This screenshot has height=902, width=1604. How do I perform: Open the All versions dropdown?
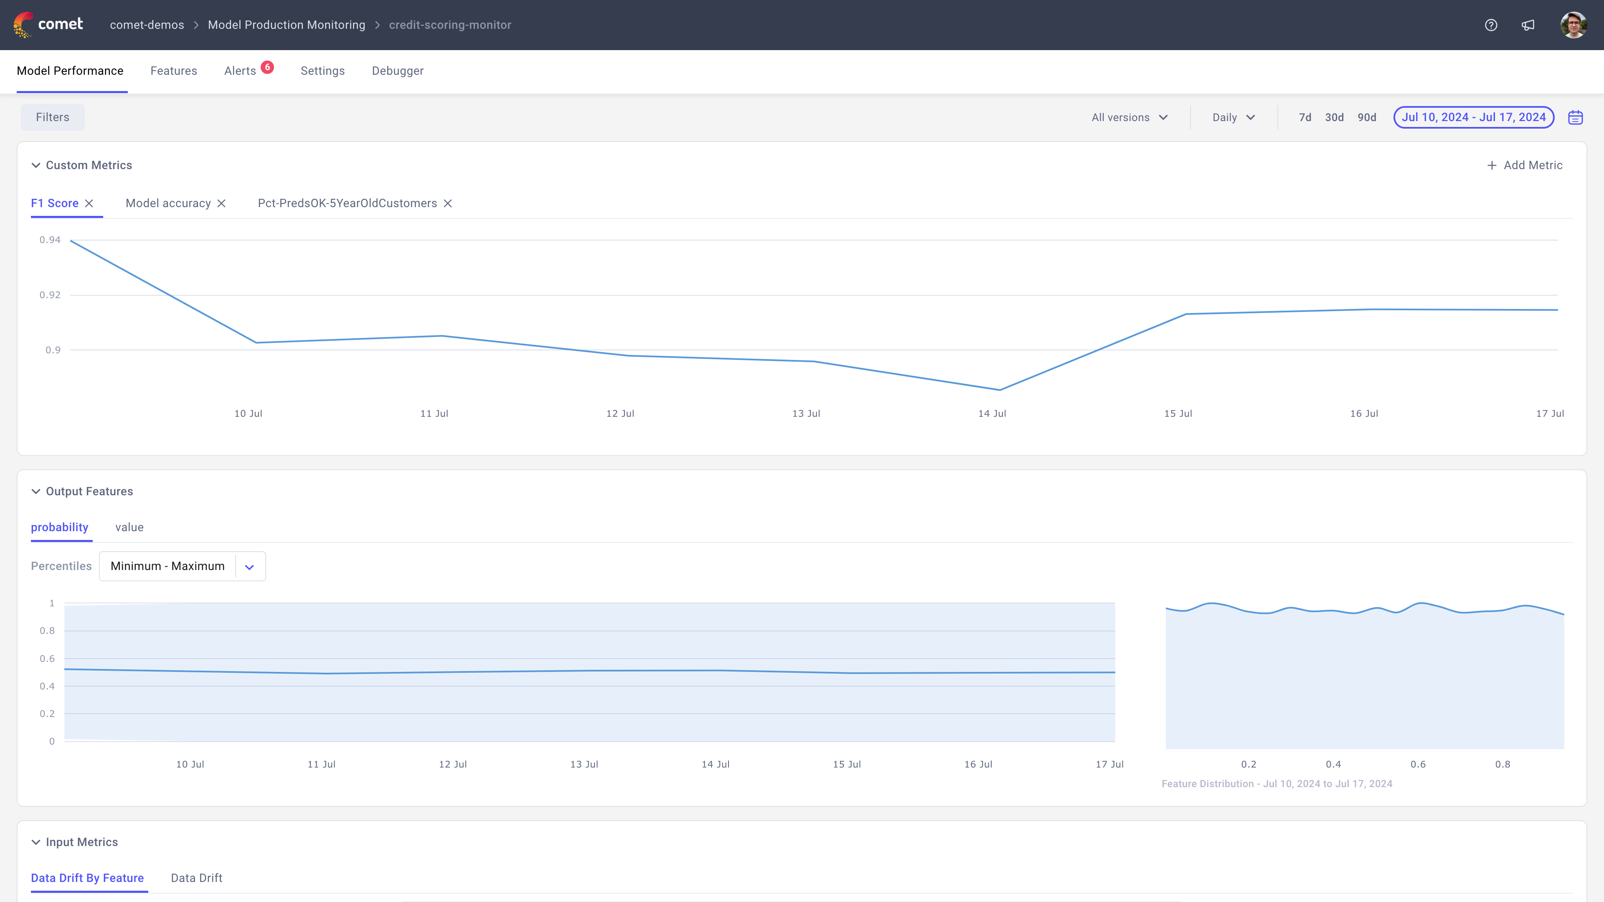click(1129, 117)
